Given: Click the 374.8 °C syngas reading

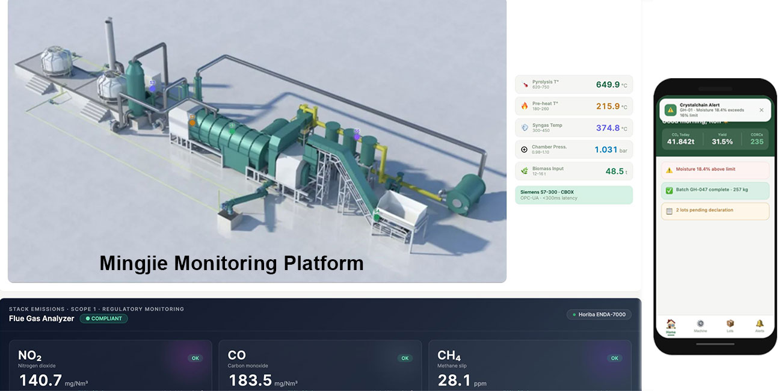Looking at the screenshot, I should tap(612, 128).
